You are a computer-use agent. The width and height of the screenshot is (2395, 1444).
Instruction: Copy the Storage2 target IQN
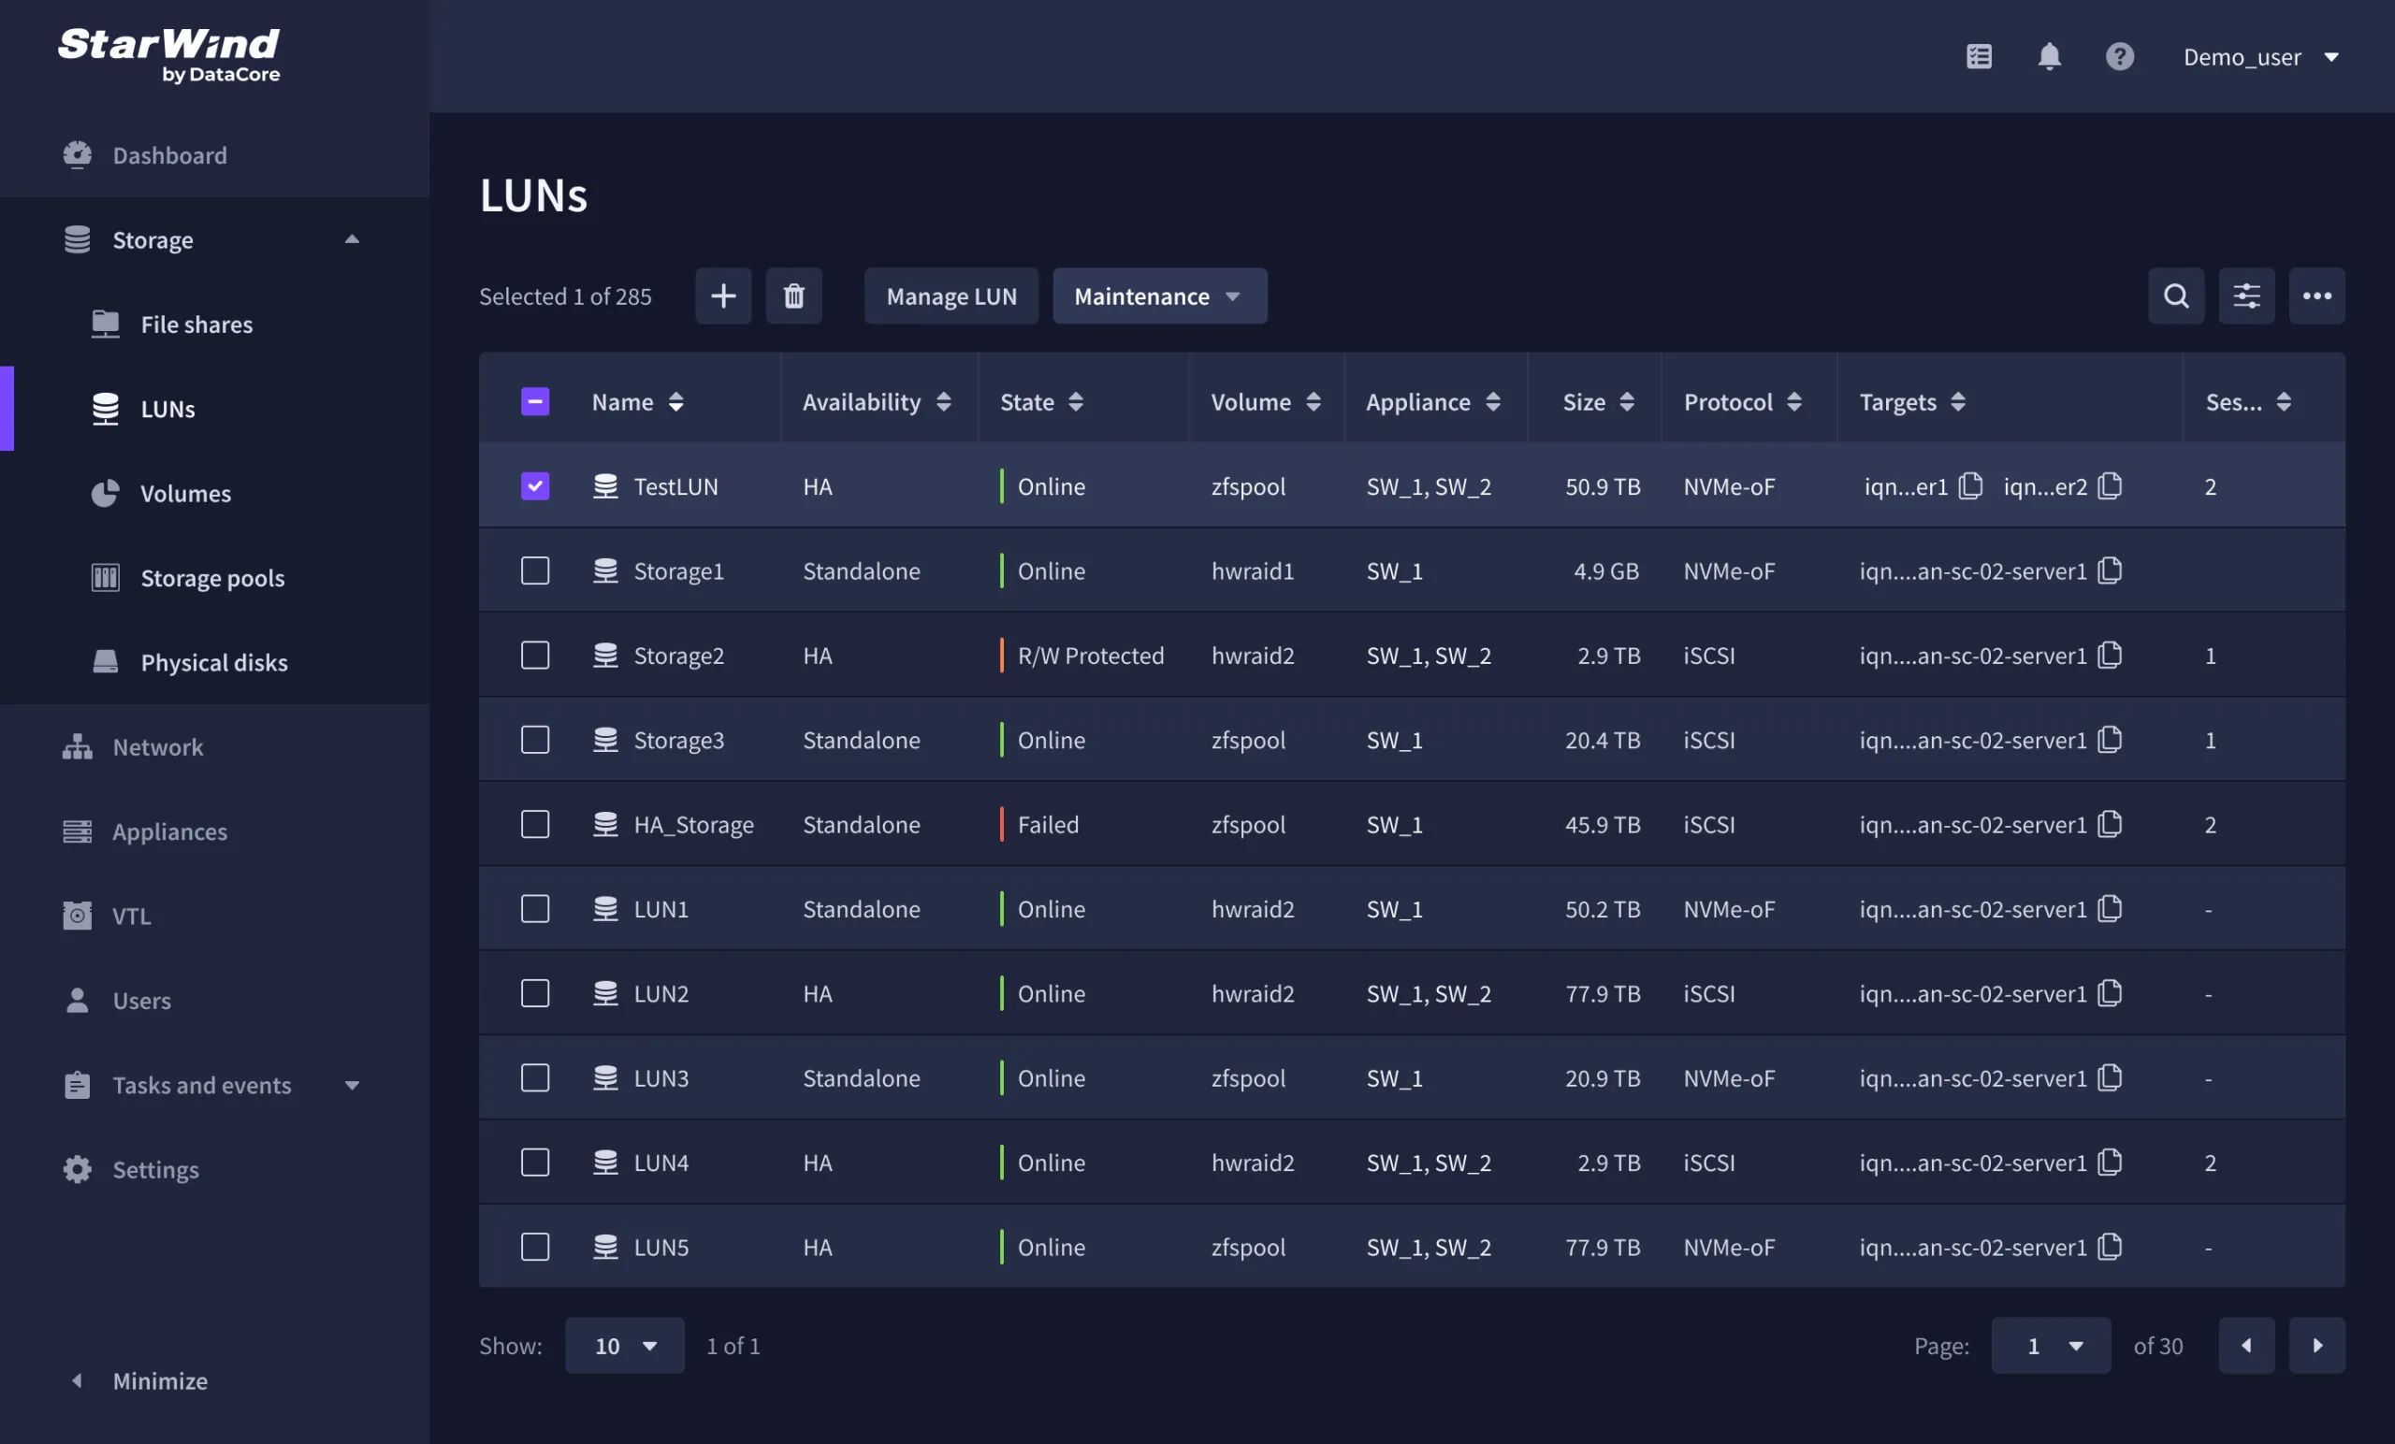[x=2110, y=655]
